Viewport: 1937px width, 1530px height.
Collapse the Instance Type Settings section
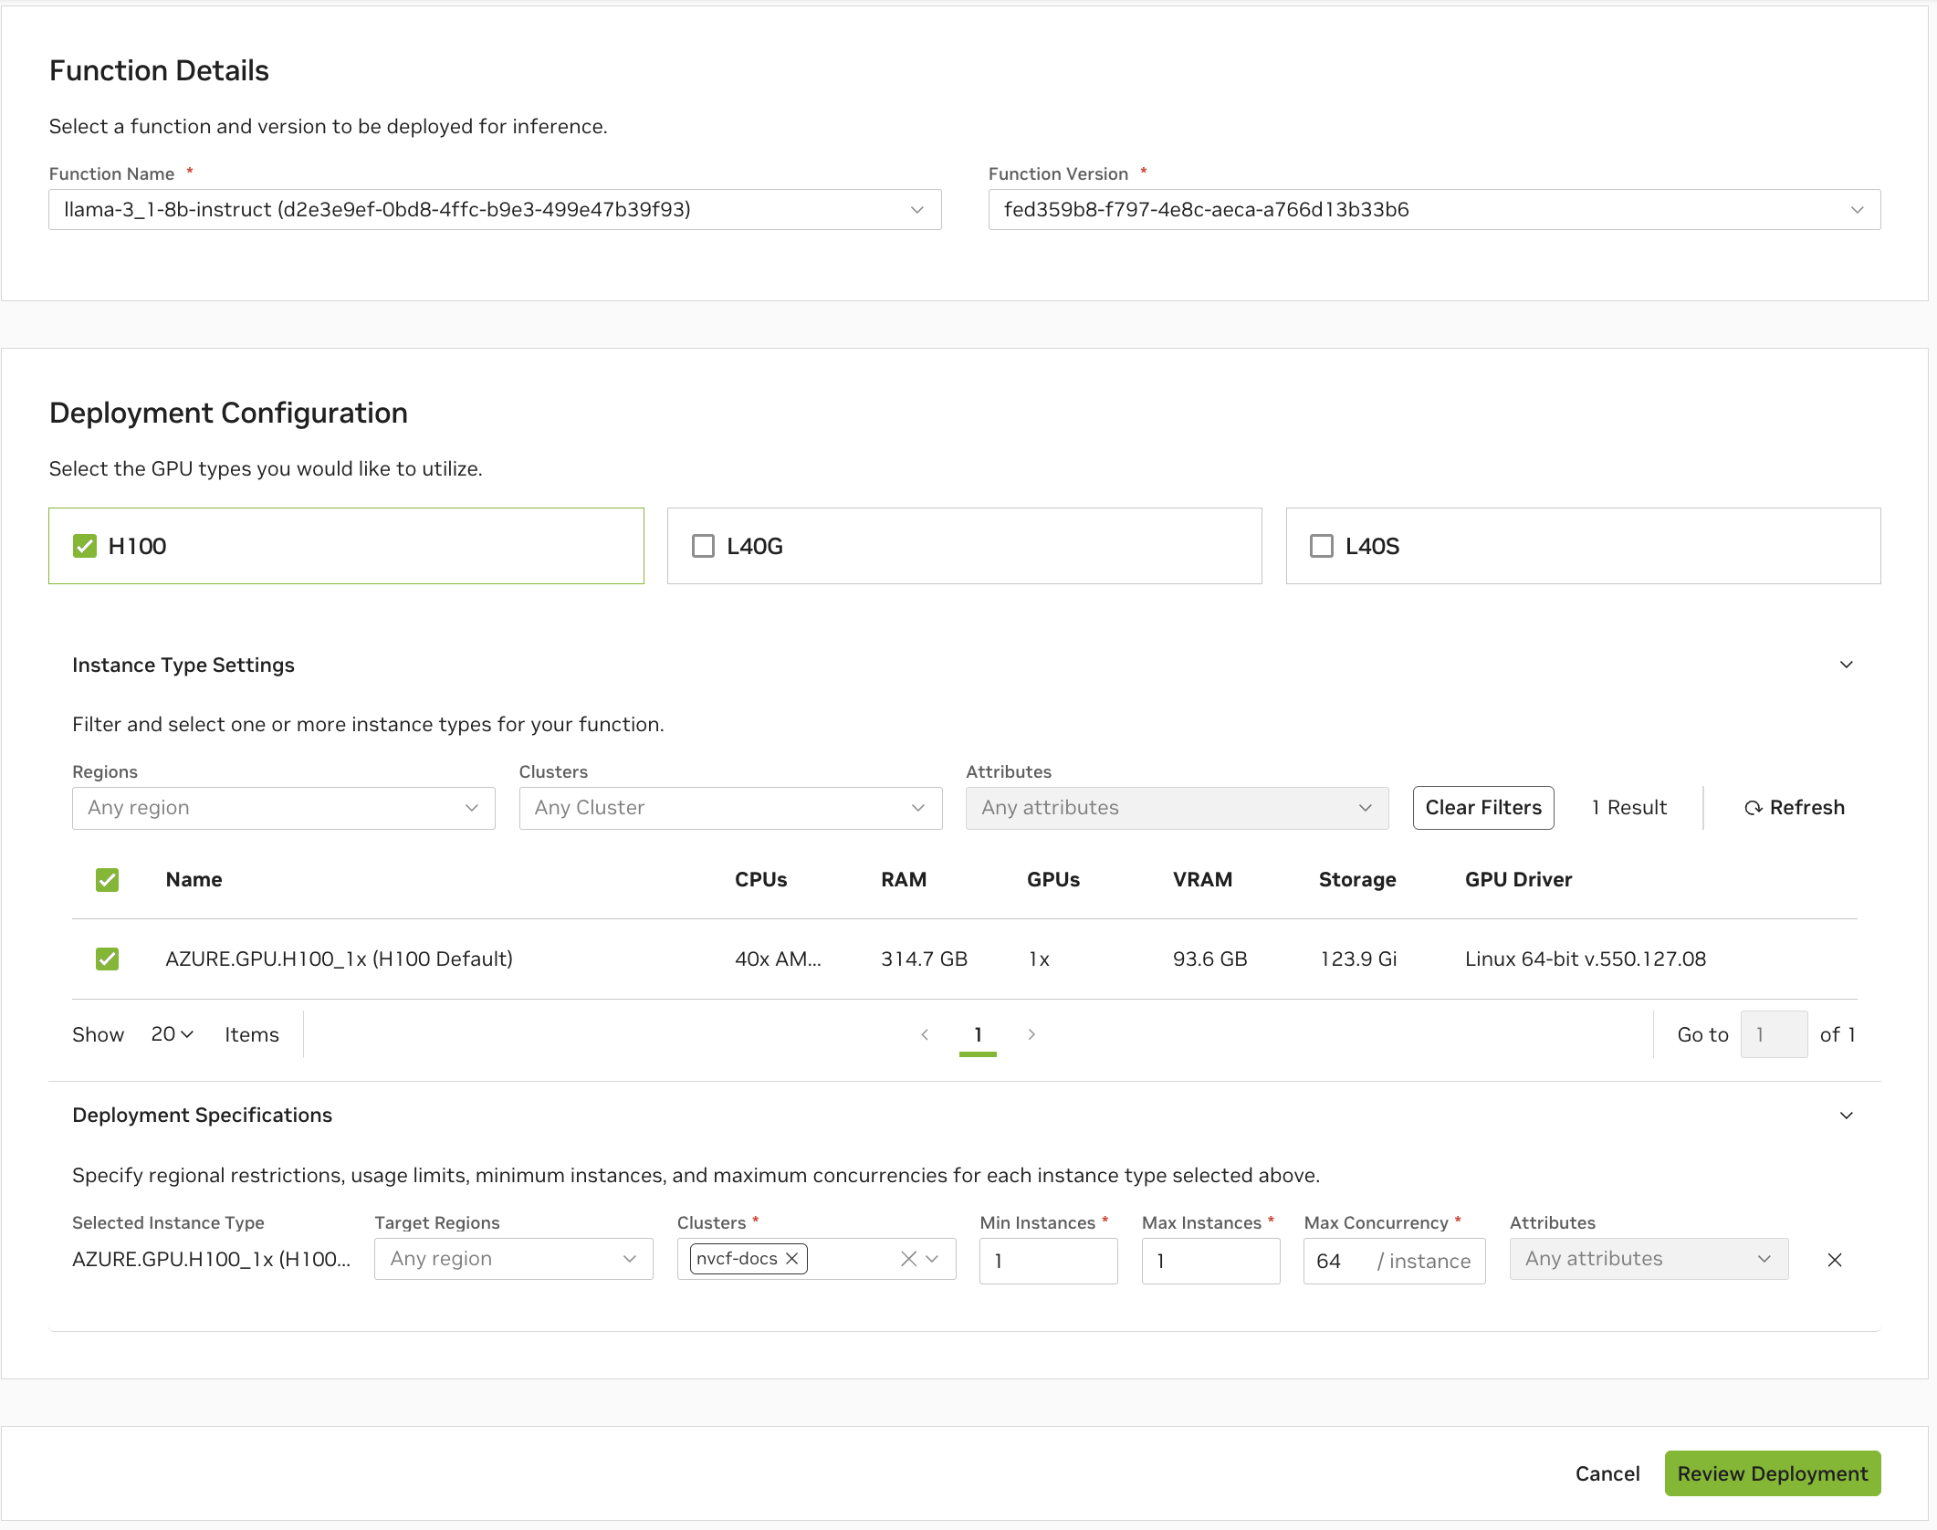(x=1846, y=665)
